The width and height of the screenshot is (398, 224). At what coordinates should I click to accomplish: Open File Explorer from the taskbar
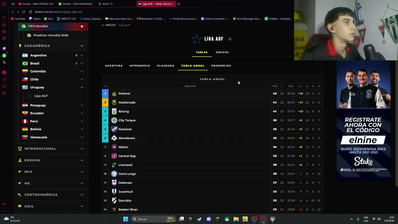click(x=236, y=219)
